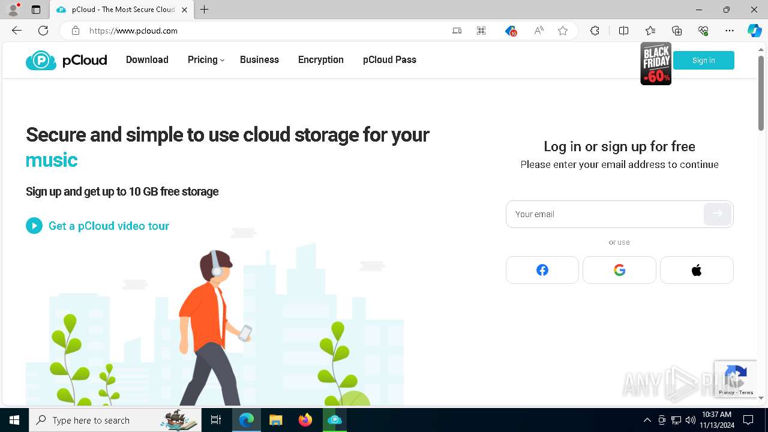Open Browser essentials
Image resolution: width=768 pixels, height=432 pixels.
pos(703,31)
